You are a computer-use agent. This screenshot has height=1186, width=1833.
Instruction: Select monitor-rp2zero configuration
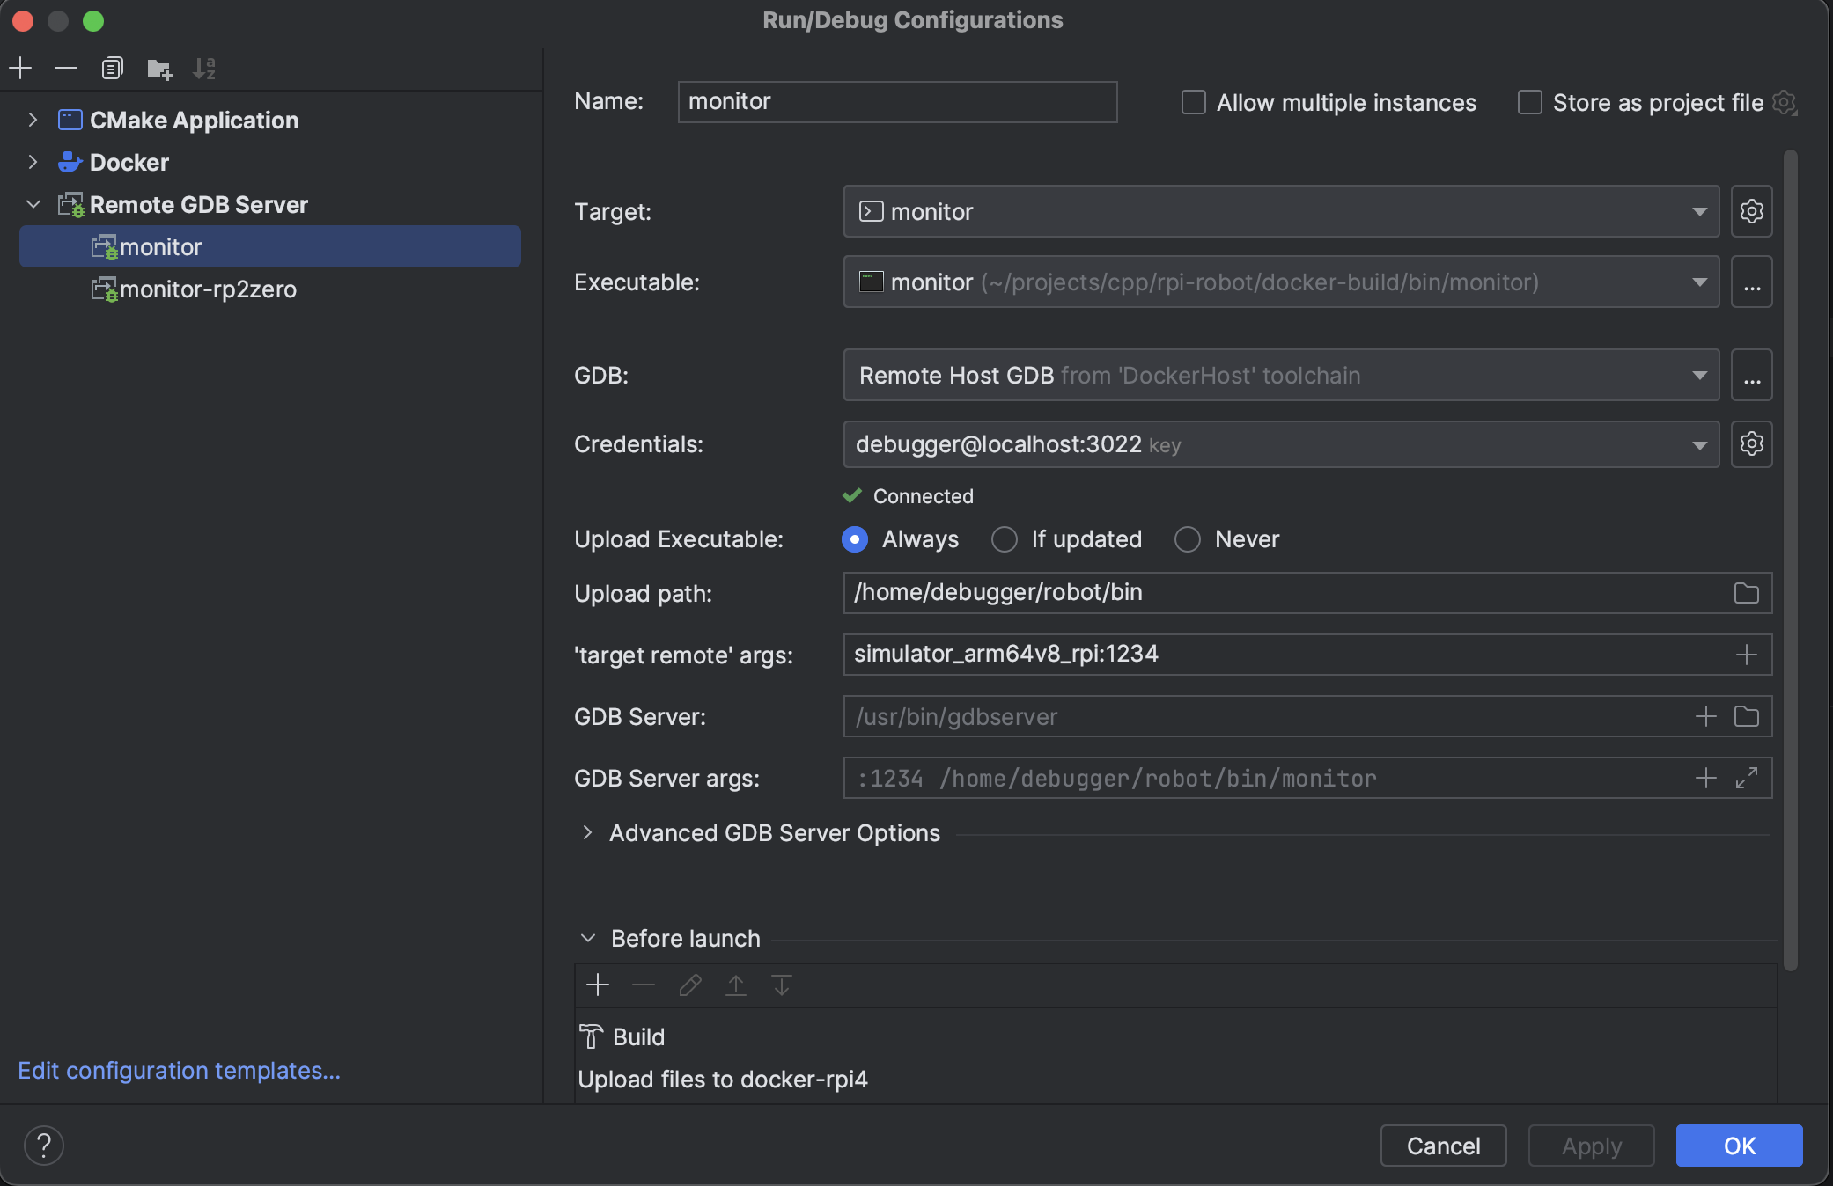(x=208, y=289)
